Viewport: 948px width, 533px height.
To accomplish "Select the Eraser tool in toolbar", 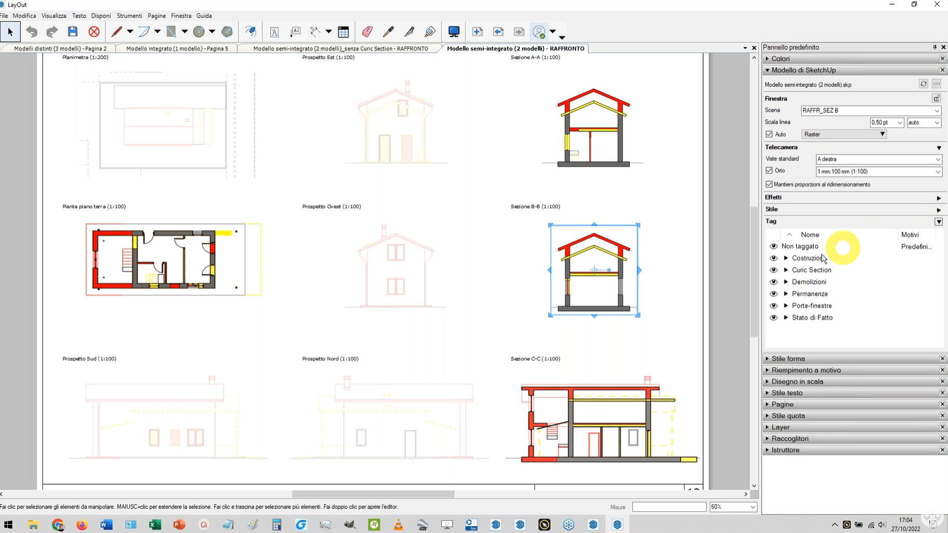I will pyautogui.click(x=367, y=32).
